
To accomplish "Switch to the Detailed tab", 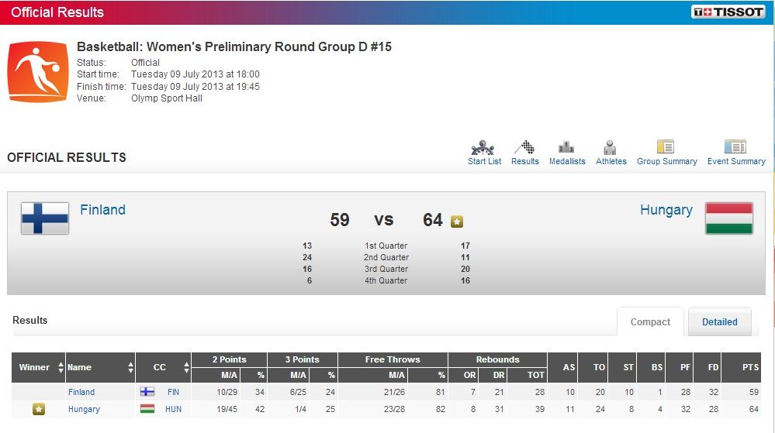I will click(x=719, y=322).
